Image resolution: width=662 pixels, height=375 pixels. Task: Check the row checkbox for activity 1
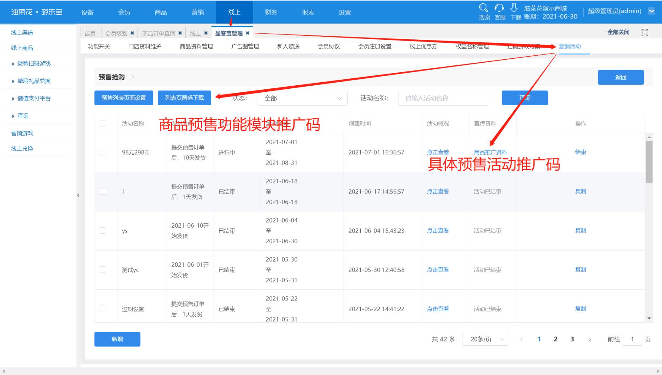click(103, 192)
